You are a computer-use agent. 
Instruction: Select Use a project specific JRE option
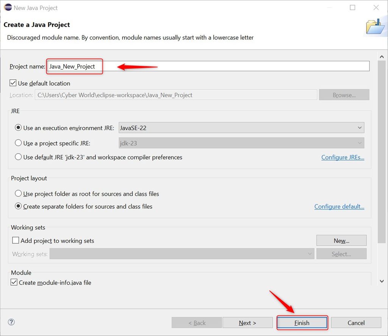pyautogui.click(x=18, y=143)
